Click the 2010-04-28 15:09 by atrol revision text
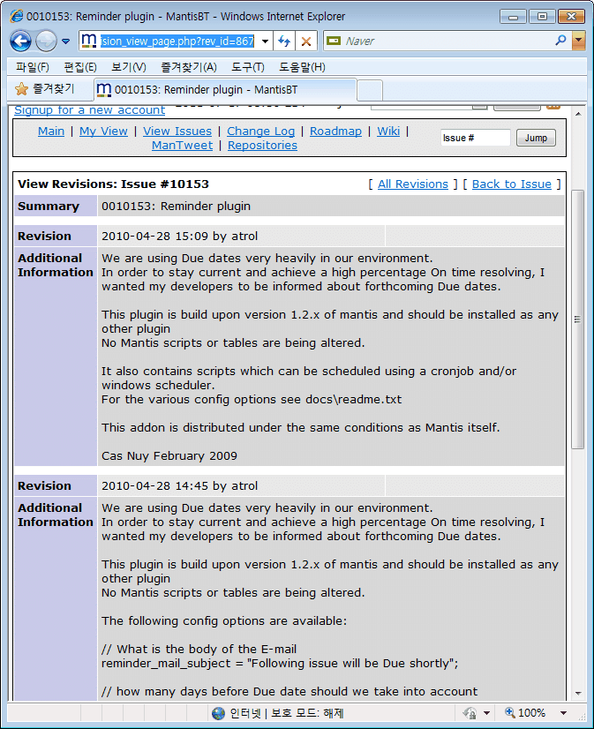The width and height of the screenshot is (594, 729). pos(179,237)
